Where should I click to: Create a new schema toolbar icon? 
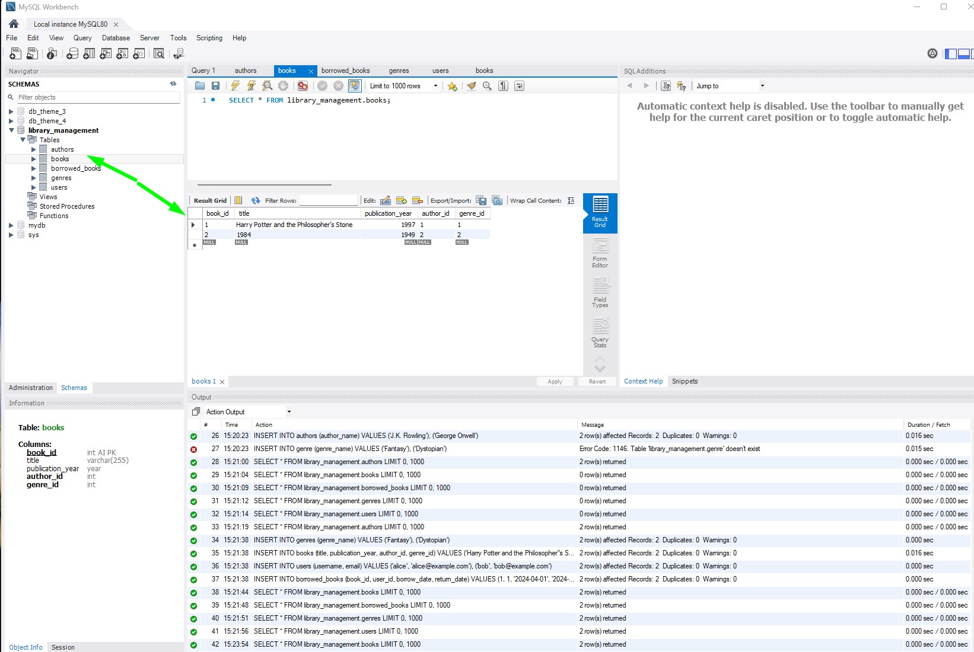coord(72,54)
